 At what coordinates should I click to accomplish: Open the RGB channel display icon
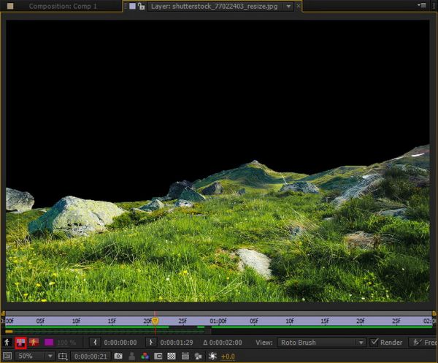coord(145,356)
